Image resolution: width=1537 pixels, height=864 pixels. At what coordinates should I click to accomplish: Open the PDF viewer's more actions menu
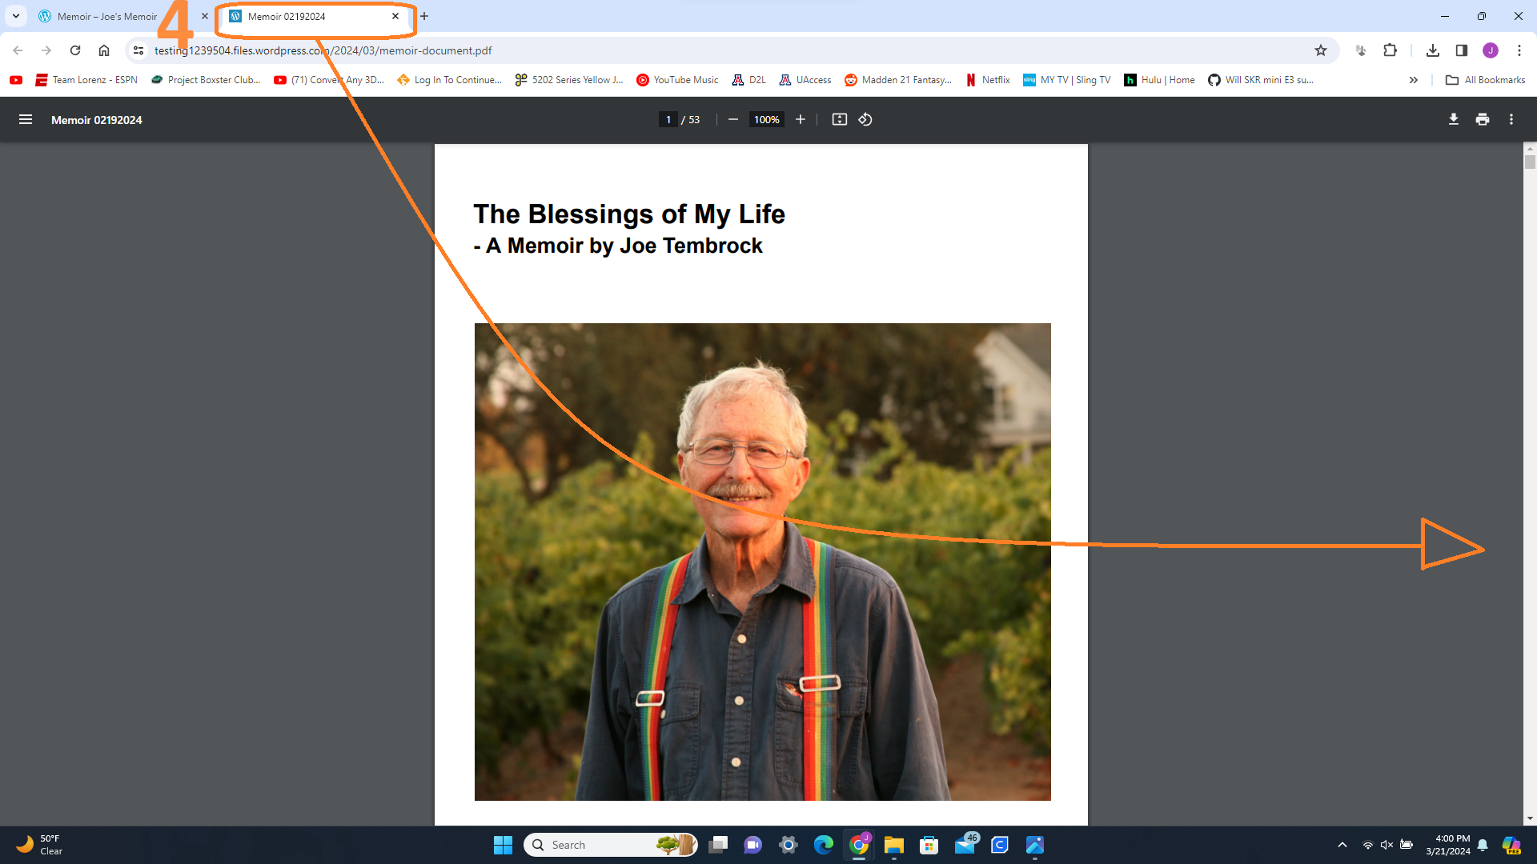point(1511,119)
